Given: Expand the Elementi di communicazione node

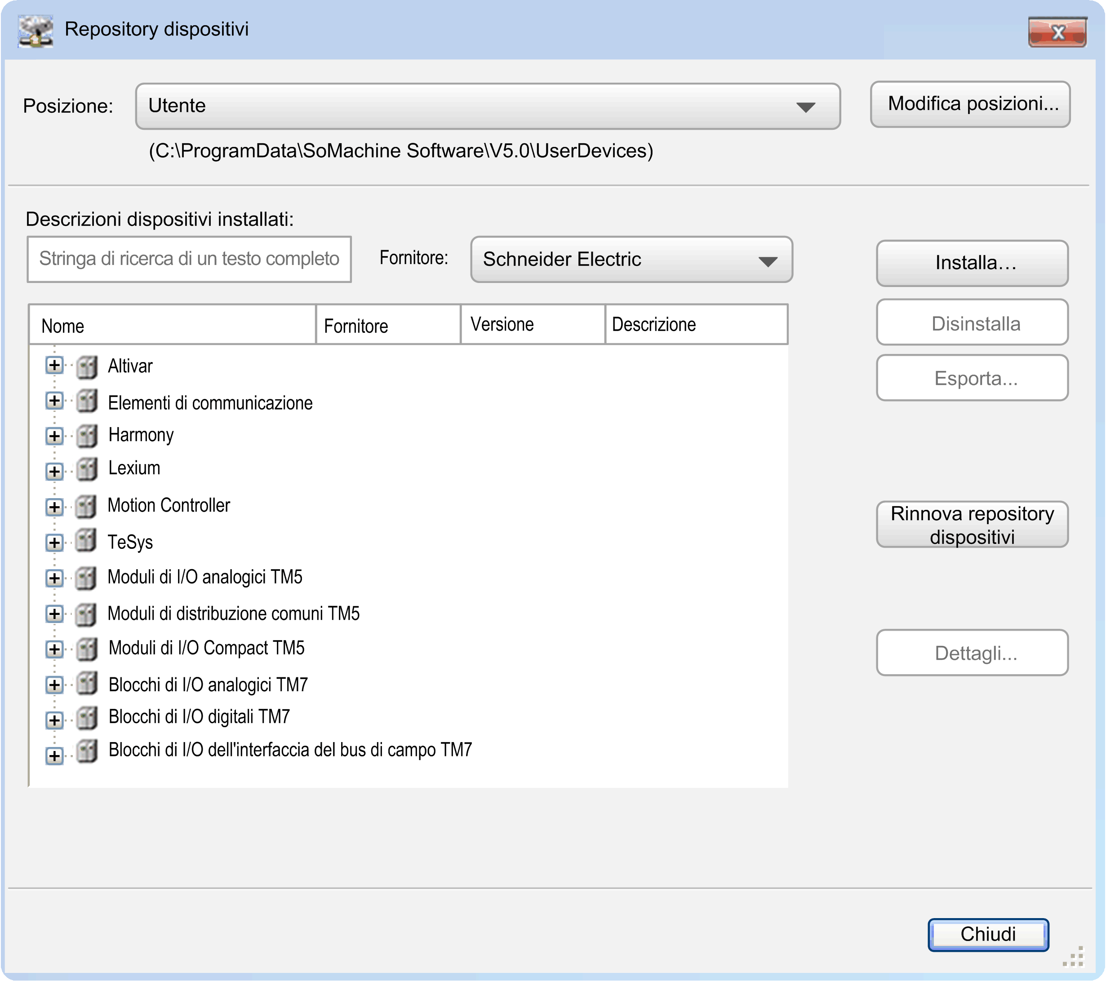Looking at the screenshot, I should click(54, 401).
